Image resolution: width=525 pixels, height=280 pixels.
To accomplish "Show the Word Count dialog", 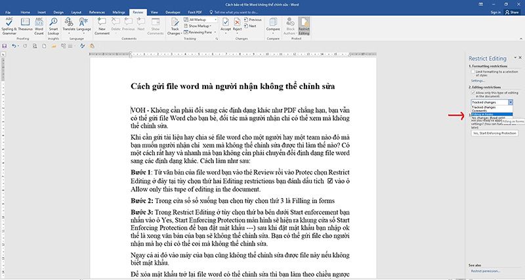I will [x=39, y=26].
